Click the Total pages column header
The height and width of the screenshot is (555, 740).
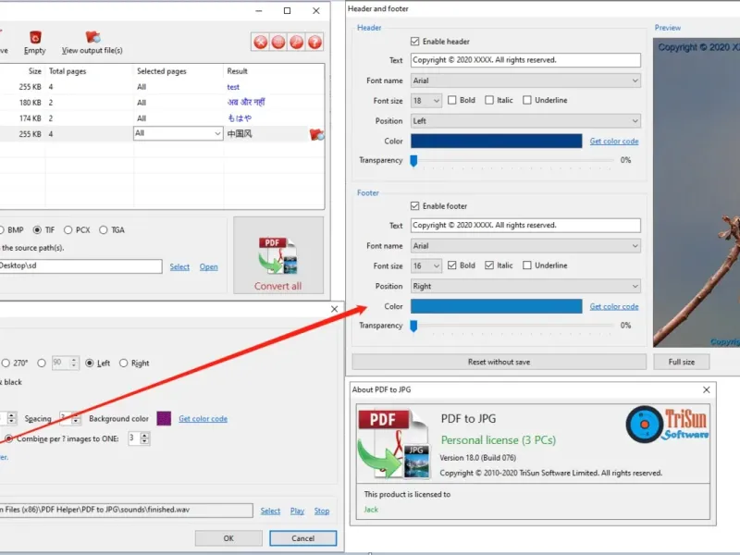(68, 71)
